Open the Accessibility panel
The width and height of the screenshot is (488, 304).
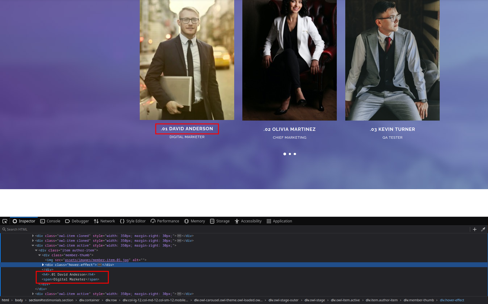coord(248,221)
